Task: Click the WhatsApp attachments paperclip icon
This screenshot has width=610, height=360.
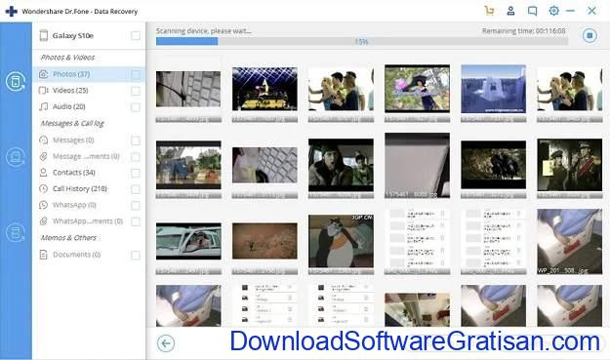Action: 44,221
